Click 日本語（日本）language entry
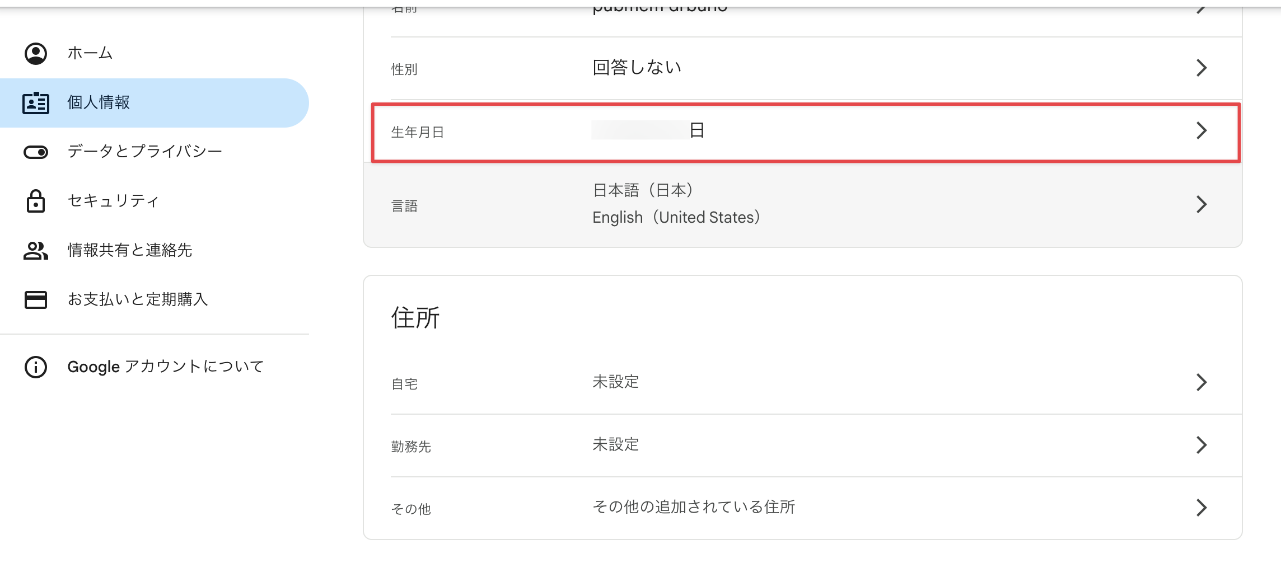This screenshot has height=563, width=1281. (643, 190)
